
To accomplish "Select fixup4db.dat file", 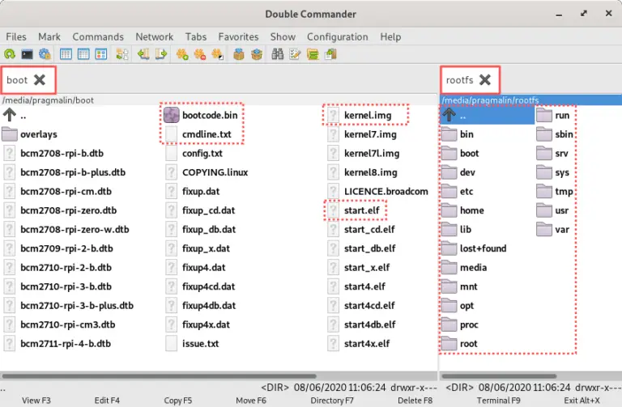I will point(209,305).
